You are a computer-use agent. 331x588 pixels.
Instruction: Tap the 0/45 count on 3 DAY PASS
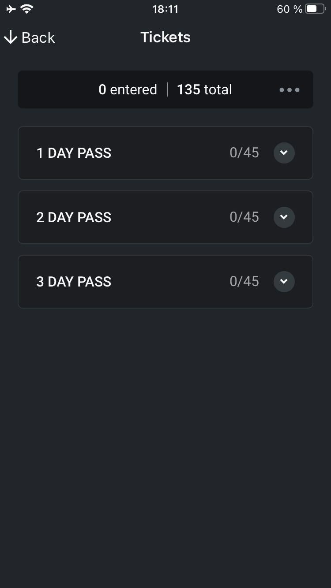click(x=244, y=281)
